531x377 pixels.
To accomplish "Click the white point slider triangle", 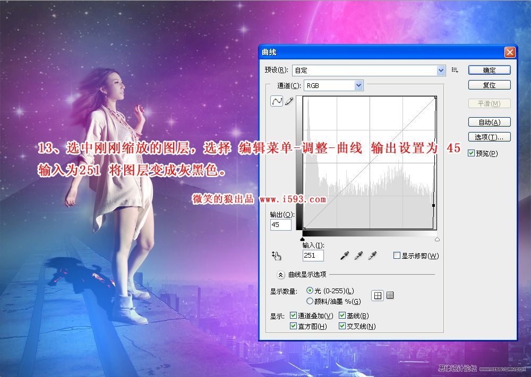I will click(437, 239).
